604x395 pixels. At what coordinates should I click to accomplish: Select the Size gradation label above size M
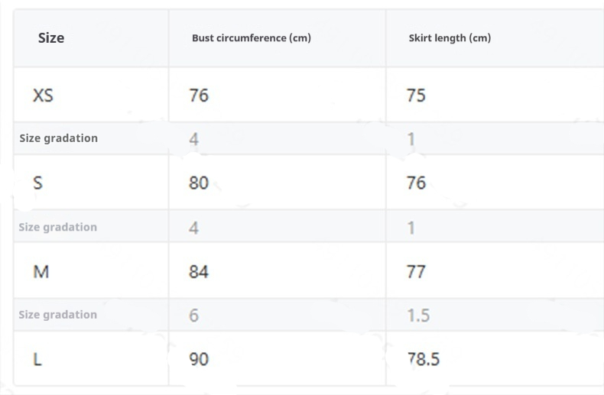58,227
